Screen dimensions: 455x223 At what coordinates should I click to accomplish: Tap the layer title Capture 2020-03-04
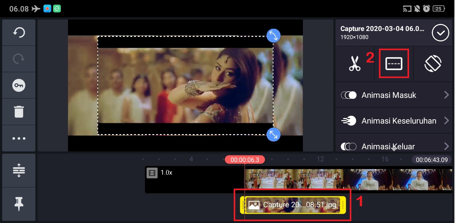click(x=382, y=29)
